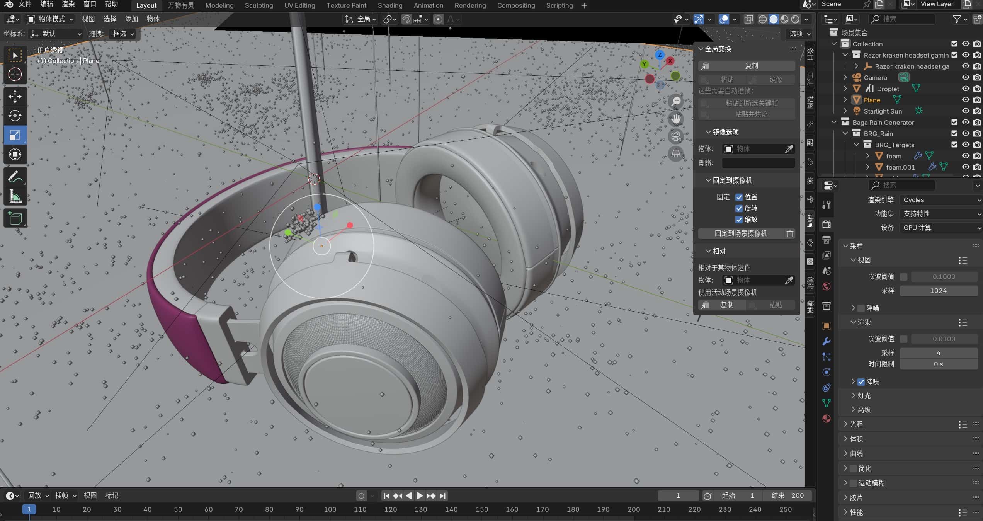
Task: Choose the Add Cube tool
Action: click(x=15, y=219)
